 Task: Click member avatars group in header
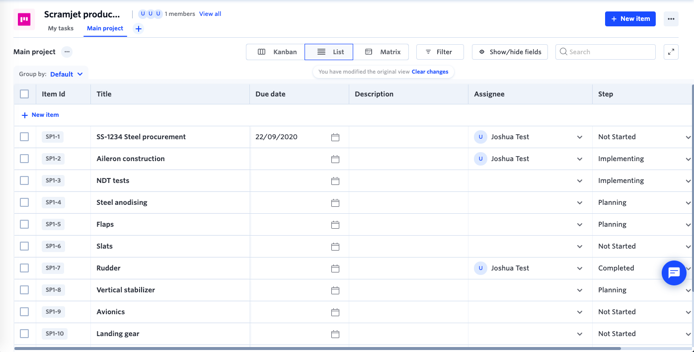click(x=151, y=14)
